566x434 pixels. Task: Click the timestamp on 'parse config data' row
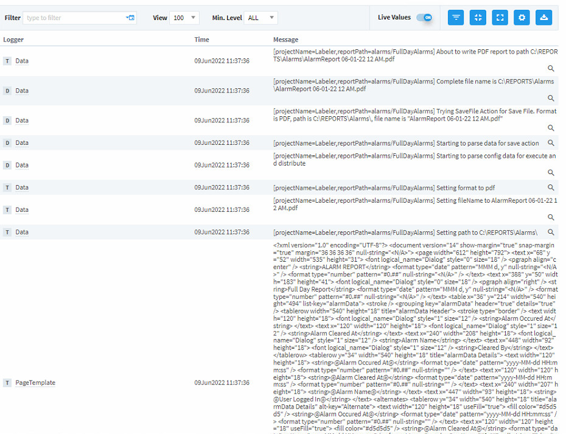click(x=222, y=166)
